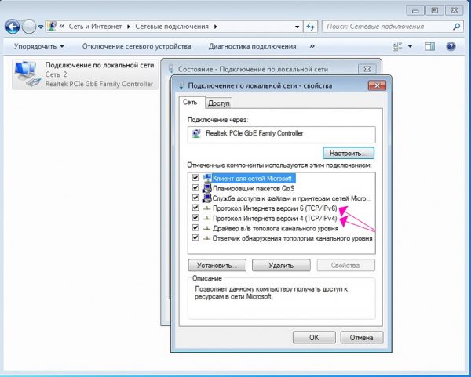Click the search magnifier icon

click(x=456, y=27)
